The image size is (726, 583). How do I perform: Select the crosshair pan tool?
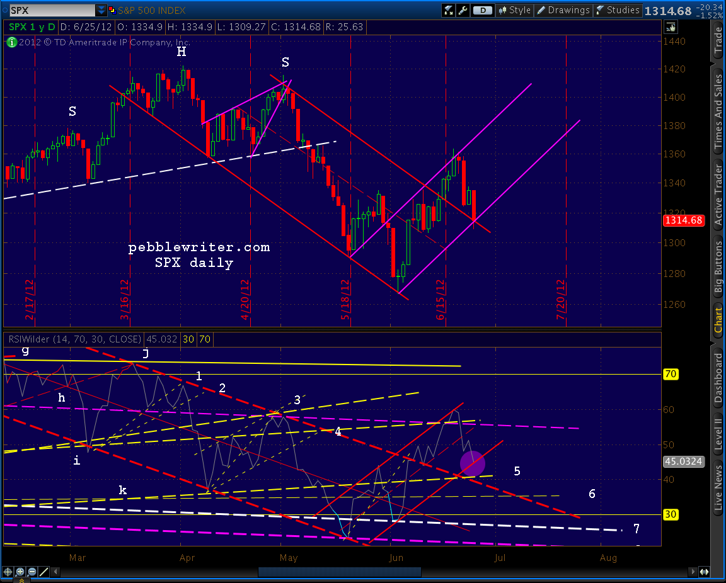8,572
